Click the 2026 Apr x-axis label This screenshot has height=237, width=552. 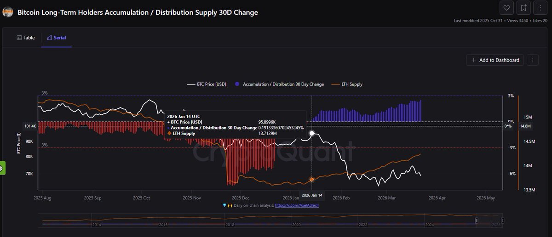[x=436, y=198]
